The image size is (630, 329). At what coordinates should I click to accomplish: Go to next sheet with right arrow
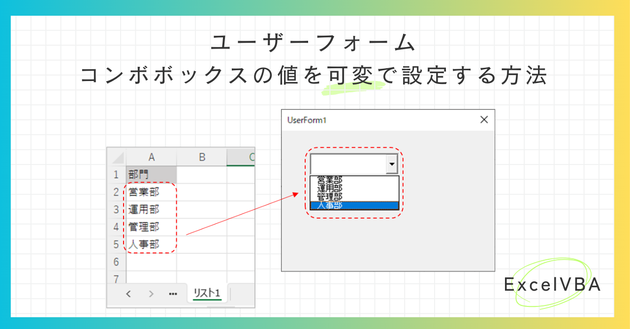pyautogui.click(x=151, y=294)
